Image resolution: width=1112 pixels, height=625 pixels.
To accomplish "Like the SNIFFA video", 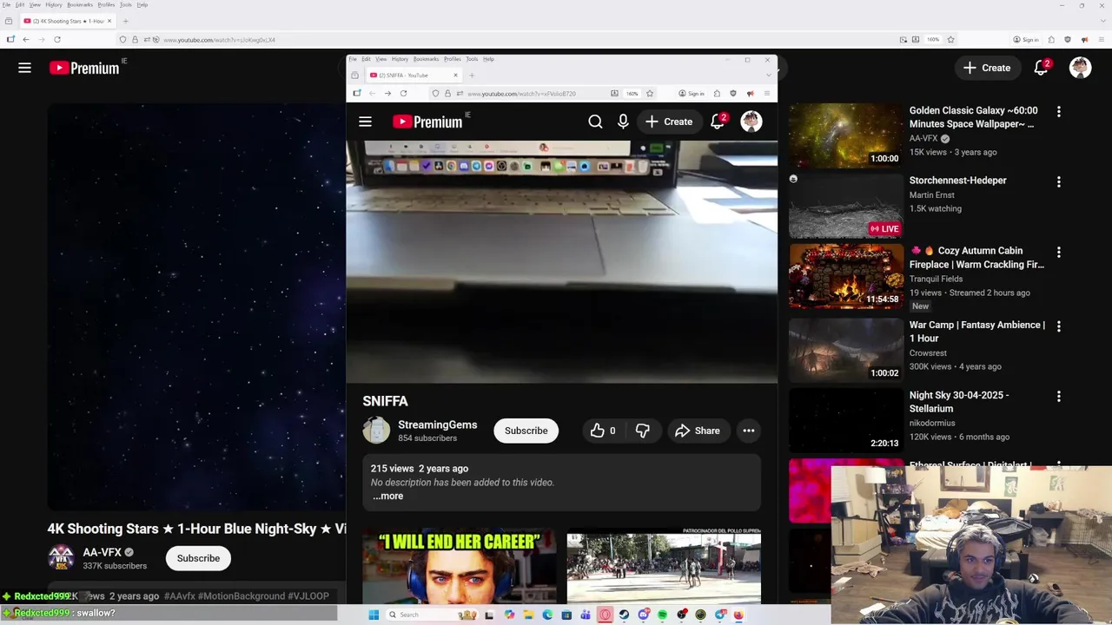I will pyautogui.click(x=603, y=431).
